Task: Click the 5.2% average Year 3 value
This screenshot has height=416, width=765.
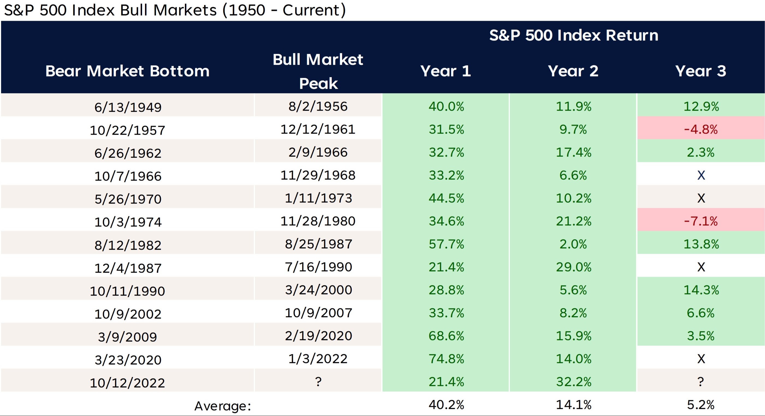Action: [x=701, y=405]
